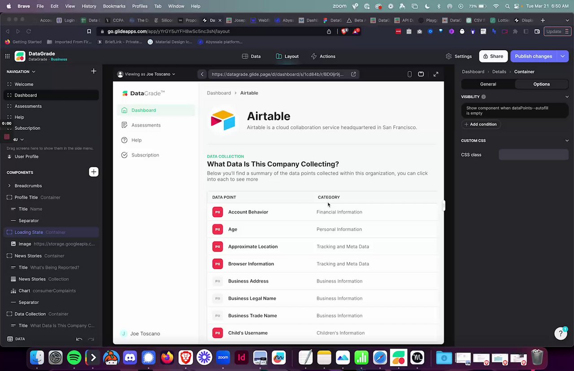Image resolution: width=574 pixels, height=371 pixels.
Task: Click Dashboard in right panel breadcrumb
Action: pyautogui.click(x=473, y=72)
